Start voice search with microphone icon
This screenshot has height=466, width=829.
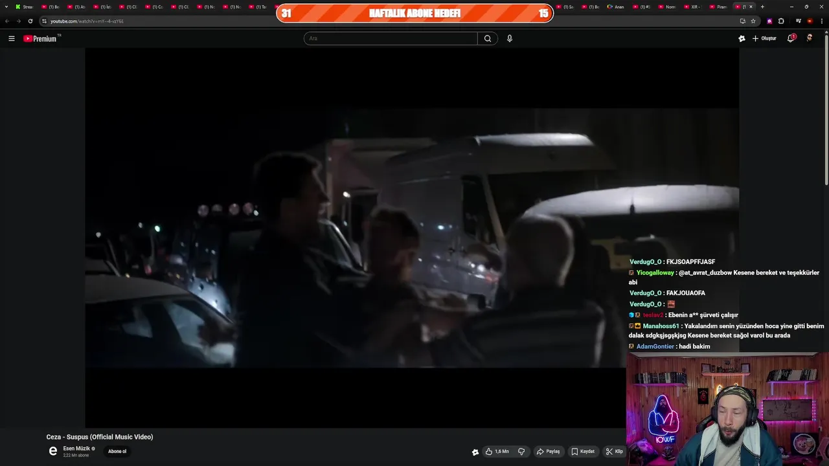coord(510,39)
